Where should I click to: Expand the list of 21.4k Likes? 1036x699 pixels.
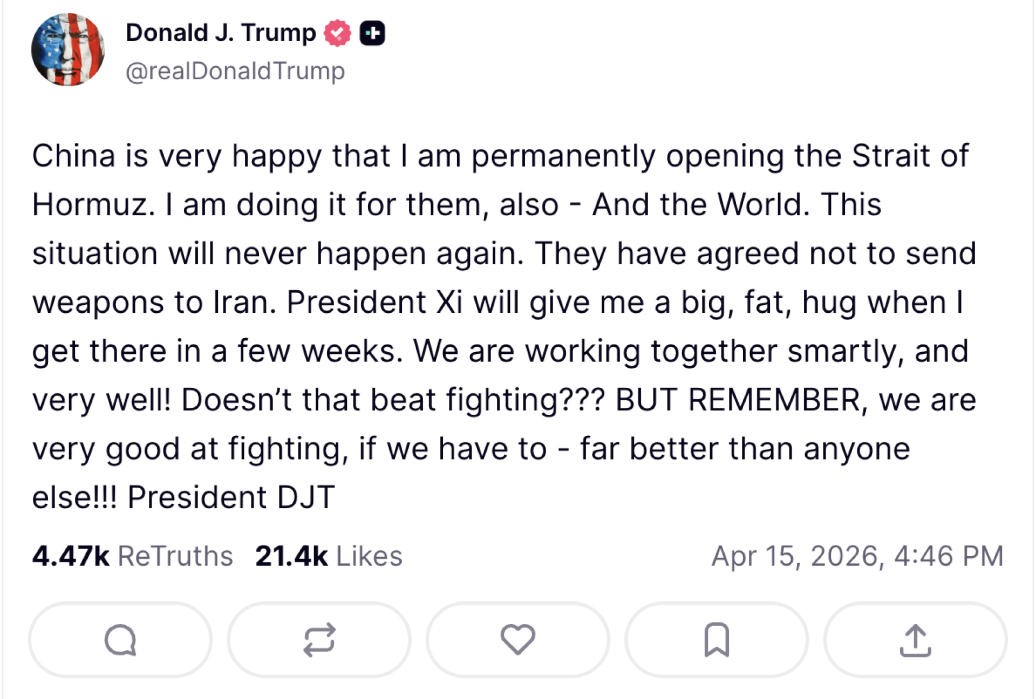click(x=330, y=556)
